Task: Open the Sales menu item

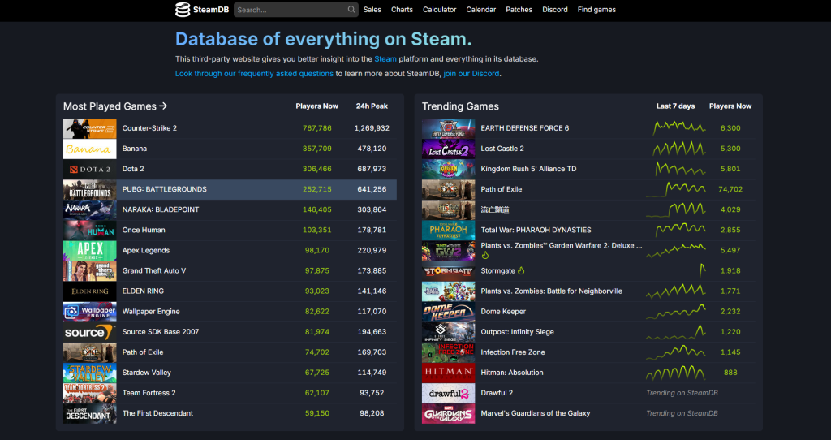Action: [372, 10]
